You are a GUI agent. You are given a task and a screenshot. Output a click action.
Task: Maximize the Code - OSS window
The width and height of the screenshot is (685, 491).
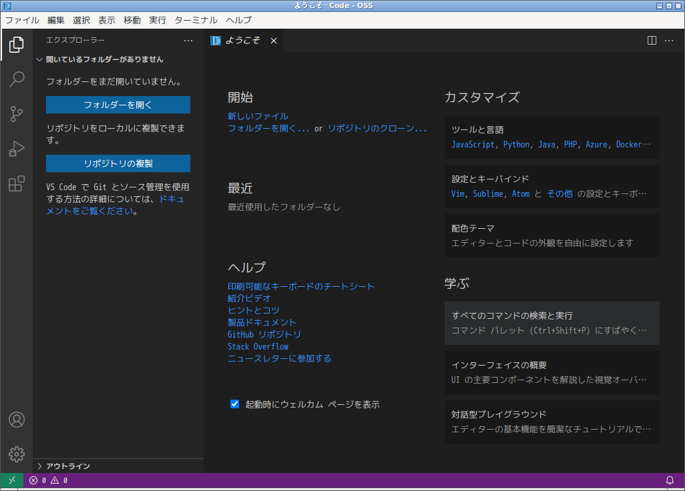pos(668,6)
